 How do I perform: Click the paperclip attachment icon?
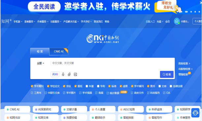pyautogui.click(x=69, y=74)
